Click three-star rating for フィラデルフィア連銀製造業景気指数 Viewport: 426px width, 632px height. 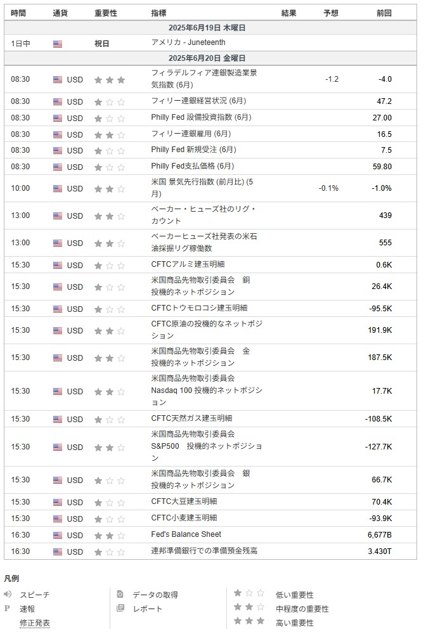pos(110,80)
